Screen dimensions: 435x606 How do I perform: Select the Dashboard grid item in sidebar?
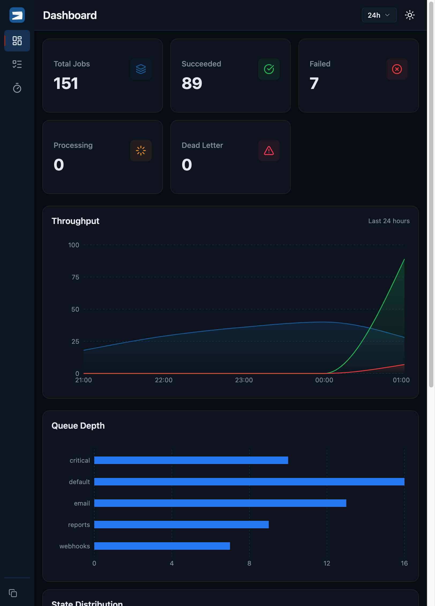click(x=17, y=41)
